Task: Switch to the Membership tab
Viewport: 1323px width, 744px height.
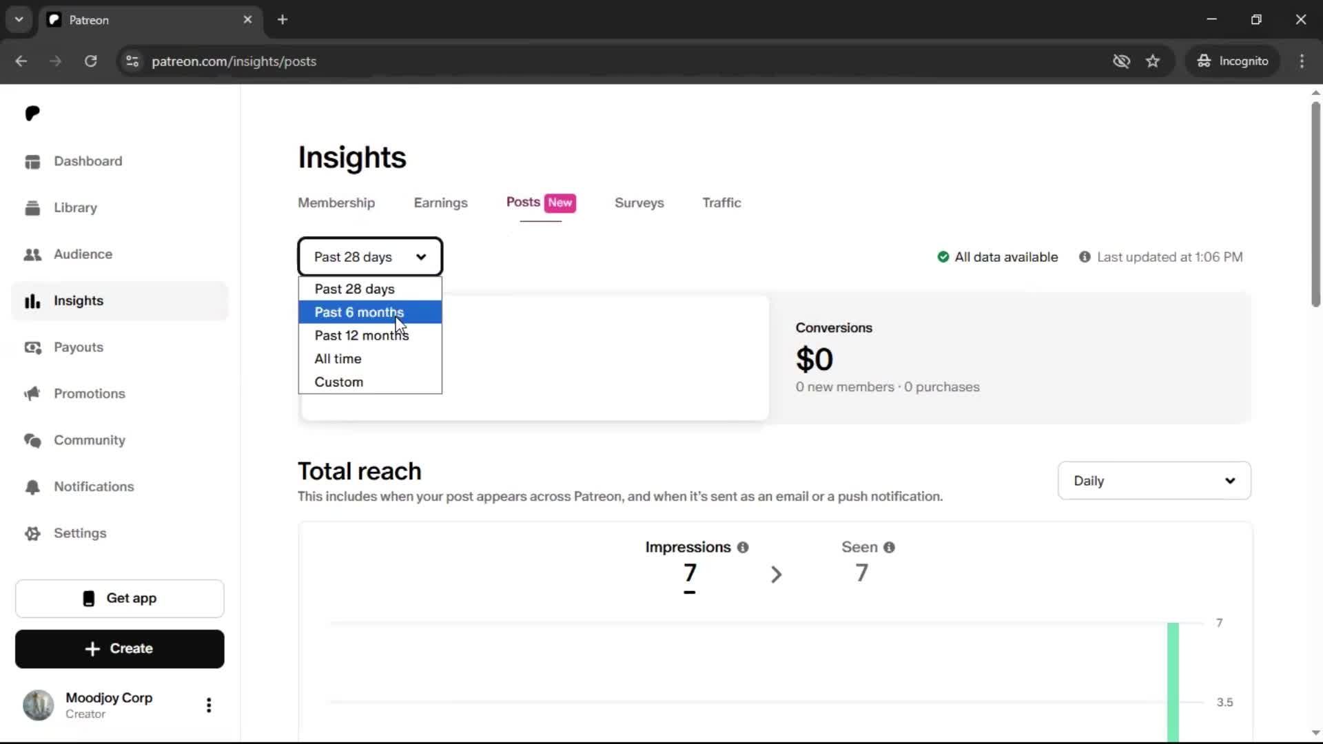Action: [x=336, y=203]
